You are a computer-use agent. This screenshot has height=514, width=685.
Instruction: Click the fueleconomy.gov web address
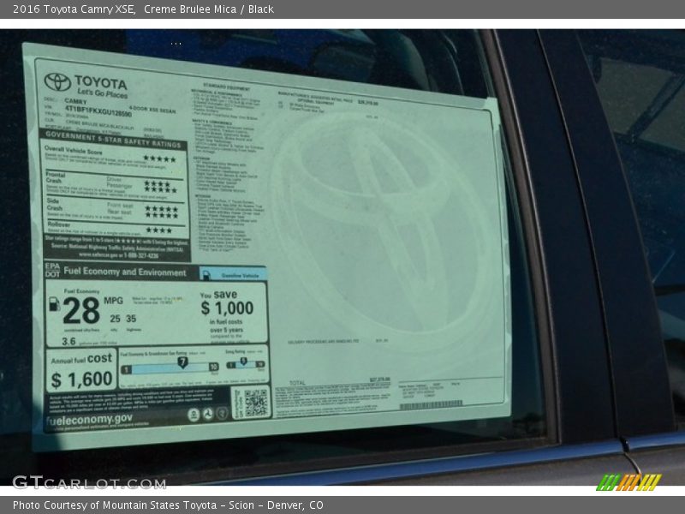[89, 420]
